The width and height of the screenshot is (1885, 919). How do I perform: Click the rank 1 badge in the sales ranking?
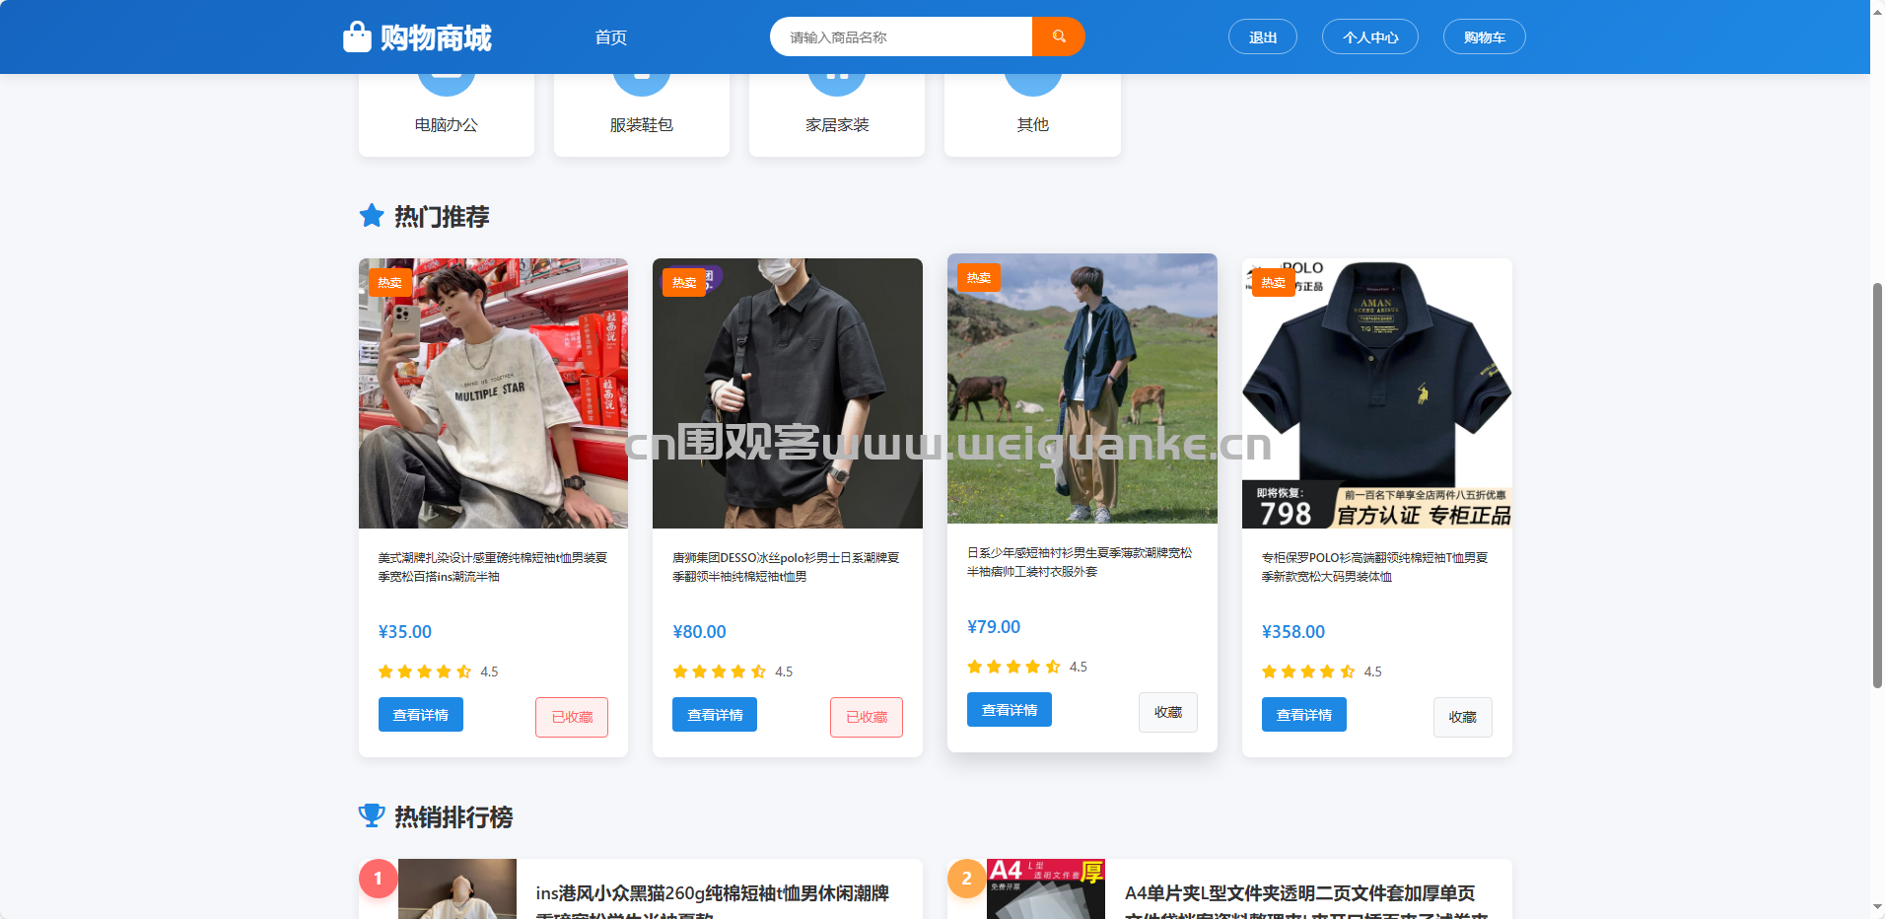[378, 878]
